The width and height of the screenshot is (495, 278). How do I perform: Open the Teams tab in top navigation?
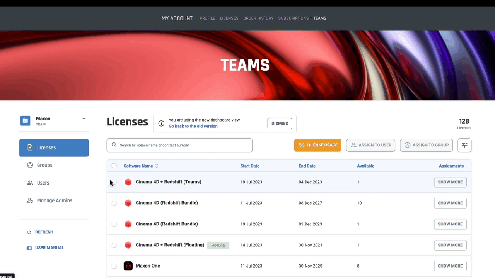(x=320, y=18)
